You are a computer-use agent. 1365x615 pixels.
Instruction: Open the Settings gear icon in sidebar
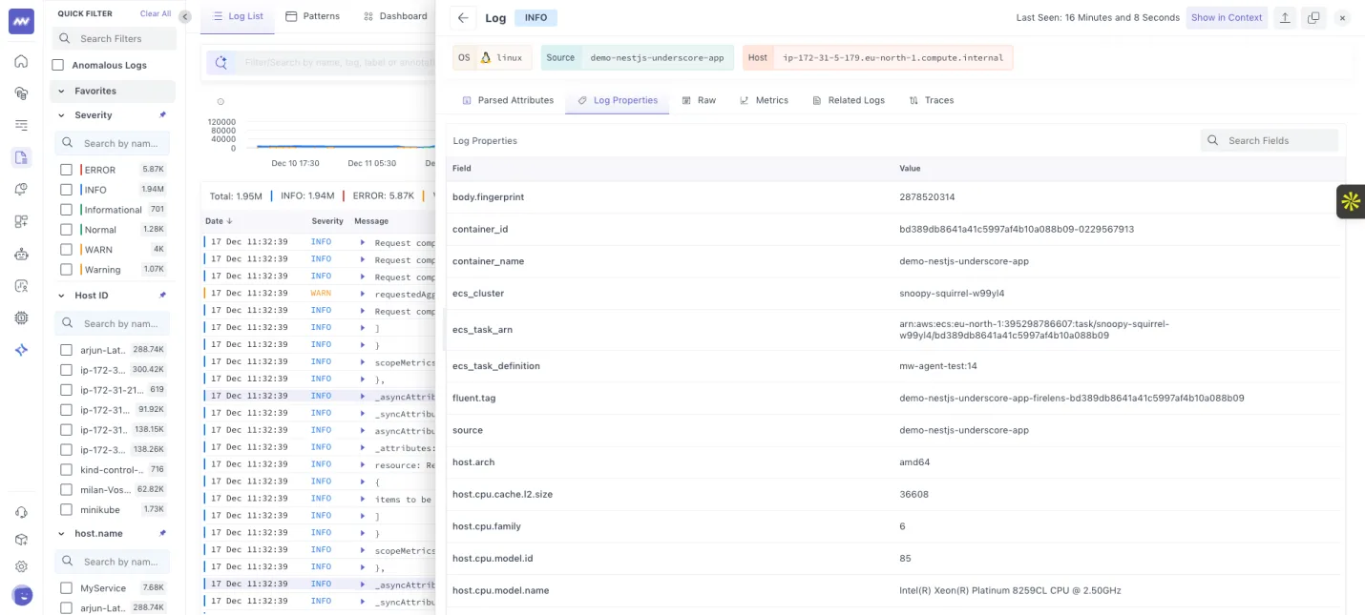21,566
